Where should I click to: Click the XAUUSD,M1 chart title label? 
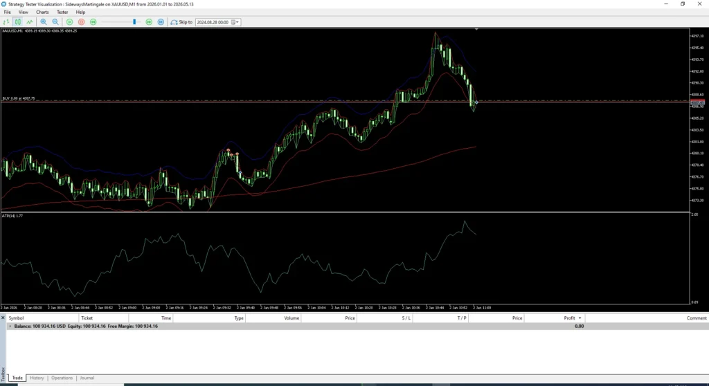click(39, 30)
